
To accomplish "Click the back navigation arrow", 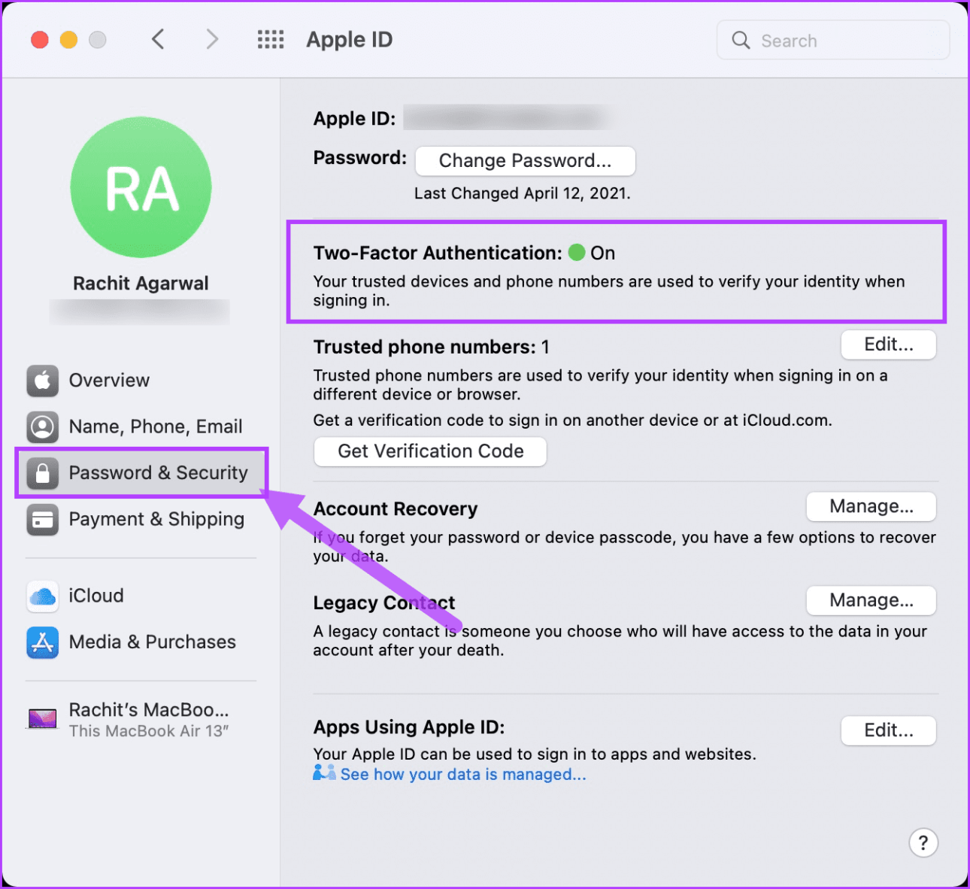I will point(158,39).
